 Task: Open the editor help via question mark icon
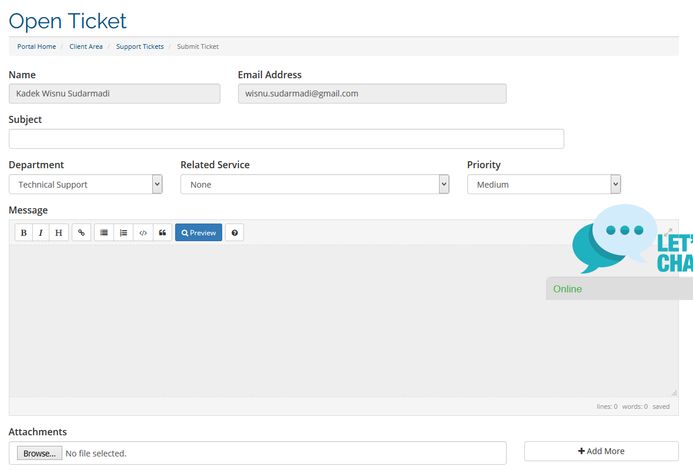point(234,232)
